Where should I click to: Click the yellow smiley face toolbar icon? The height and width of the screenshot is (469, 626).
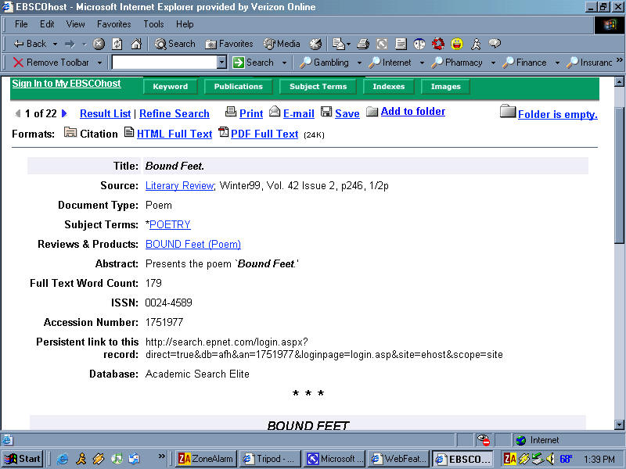coord(457,44)
